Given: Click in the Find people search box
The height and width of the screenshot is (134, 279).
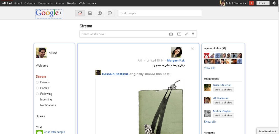Looking at the screenshot, I should coord(160,13).
